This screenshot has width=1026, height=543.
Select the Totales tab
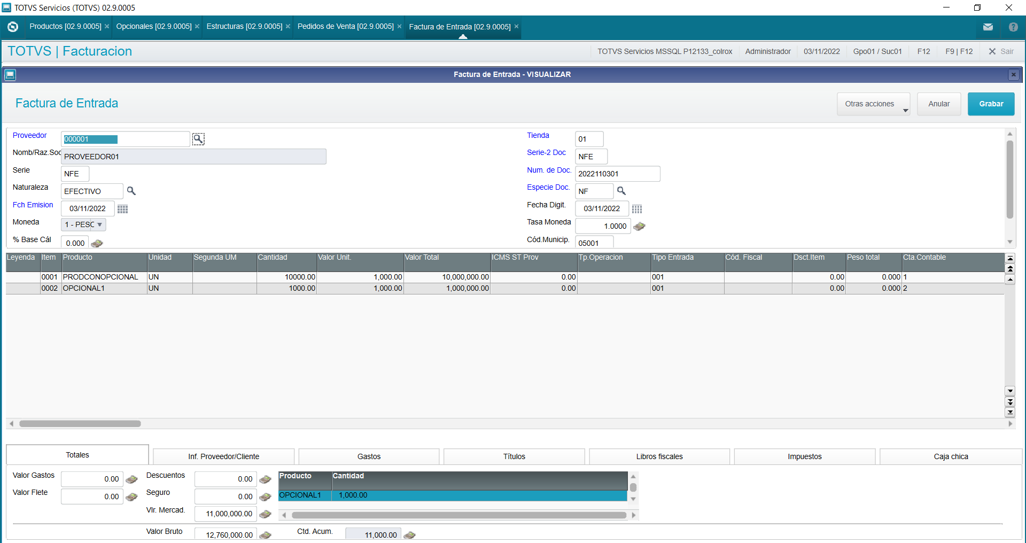coord(77,455)
